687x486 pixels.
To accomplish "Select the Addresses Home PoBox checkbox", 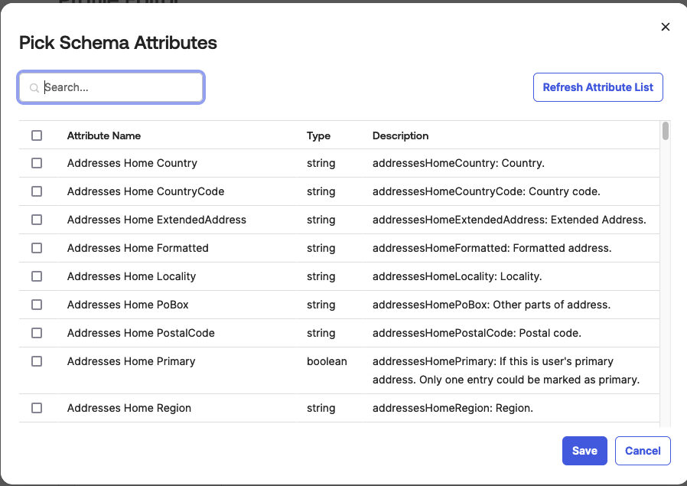I will point(36,305).
